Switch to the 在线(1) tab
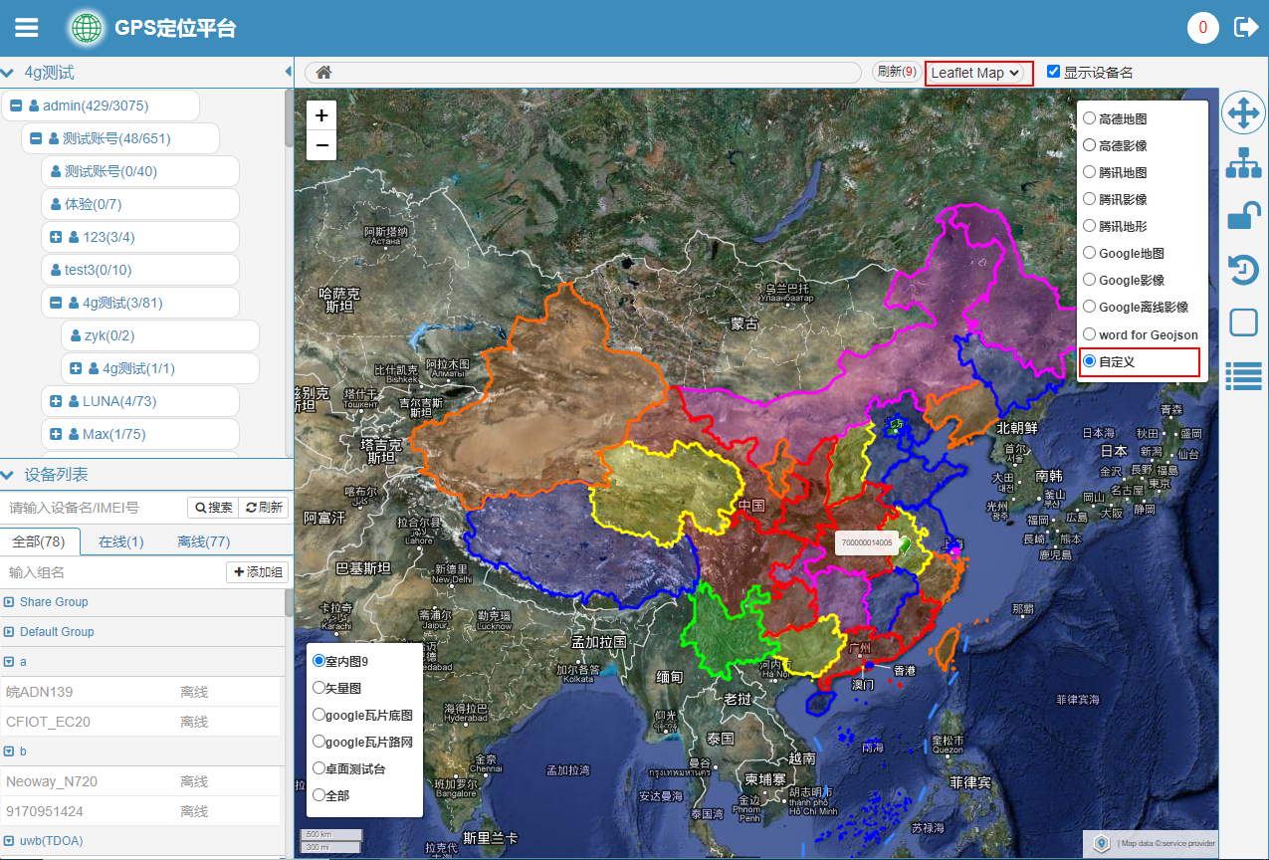The height and width of the screenshot is (860, 1269). click(120, 541)
